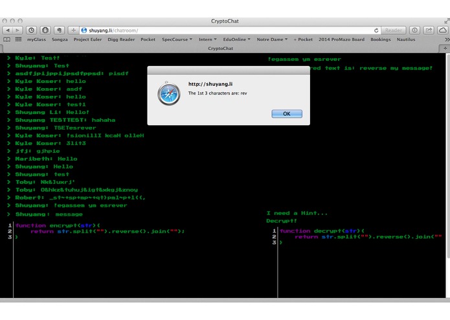This screenshot has height=320, width=450.
Task: Select message 'Shuyang TESTTEST: hahaha'
Action: (65, 120)
